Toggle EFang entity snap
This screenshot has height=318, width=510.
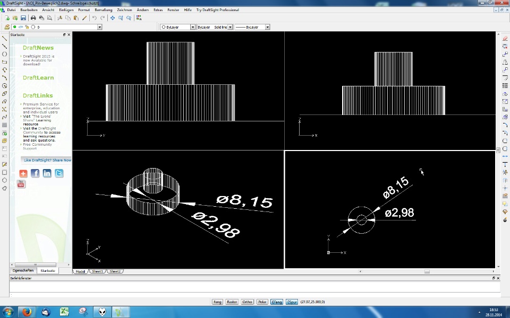pyautogui.click(x=277, y=302)
